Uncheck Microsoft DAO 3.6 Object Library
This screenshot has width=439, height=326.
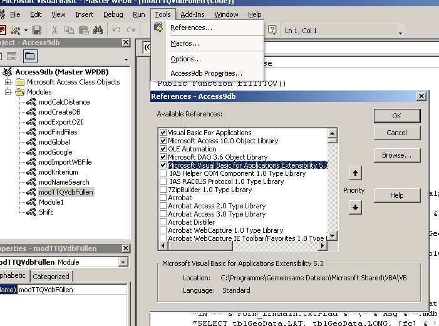(163, 156)
